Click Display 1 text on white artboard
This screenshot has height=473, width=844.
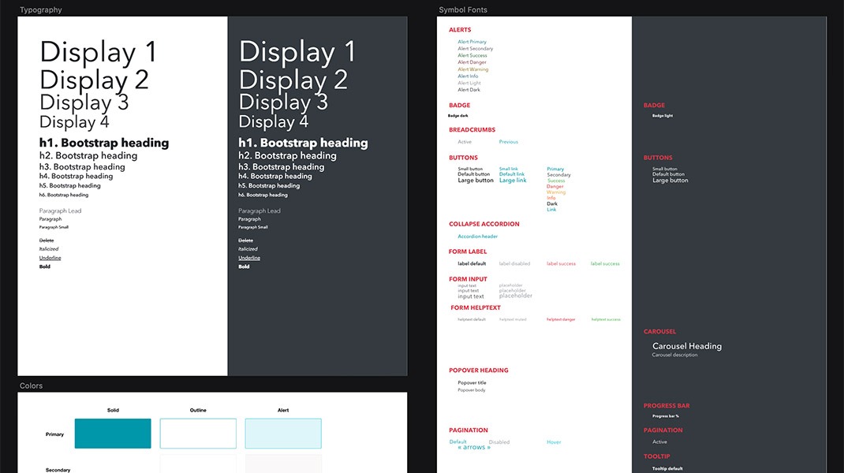(99, 52)
